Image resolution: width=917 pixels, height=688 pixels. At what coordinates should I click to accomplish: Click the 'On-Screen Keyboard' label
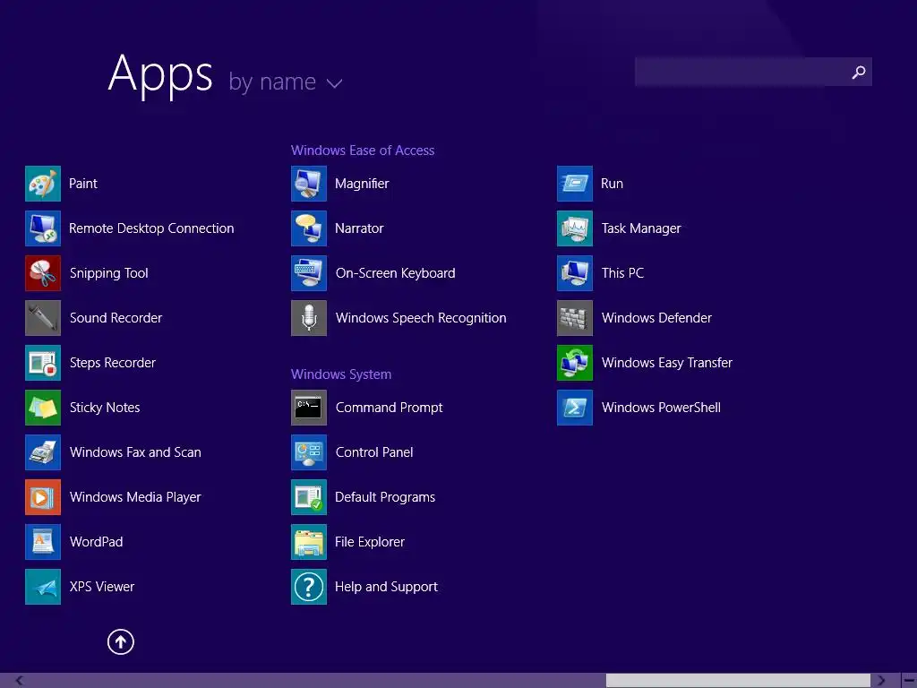point(395,273)
